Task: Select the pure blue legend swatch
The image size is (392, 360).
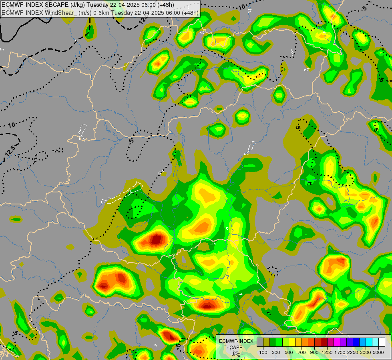Action: [356, 342]
